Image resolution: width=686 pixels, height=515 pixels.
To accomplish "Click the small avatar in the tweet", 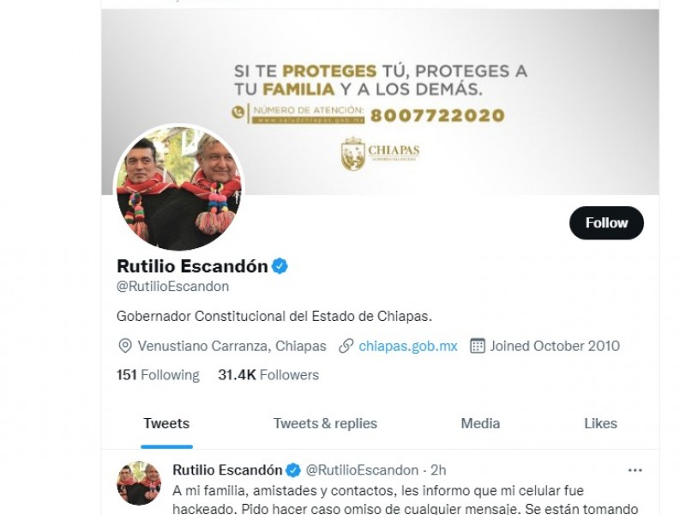I will click(139, 483).
